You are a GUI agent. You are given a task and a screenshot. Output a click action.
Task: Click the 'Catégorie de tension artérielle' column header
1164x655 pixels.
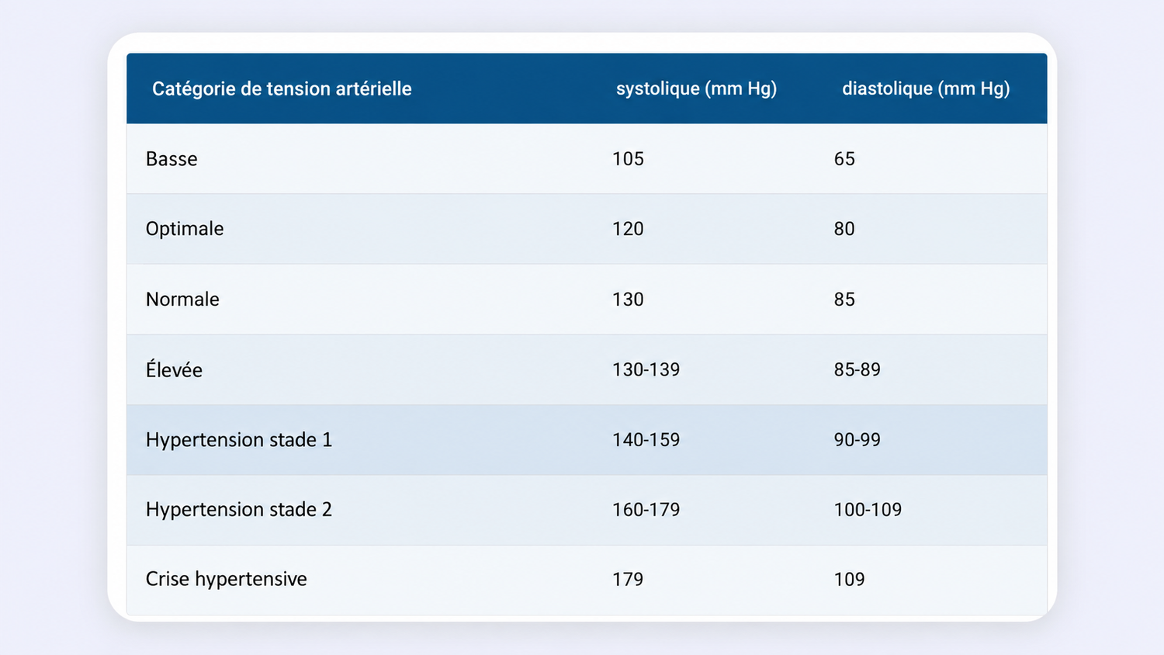(x=282, y=88)
